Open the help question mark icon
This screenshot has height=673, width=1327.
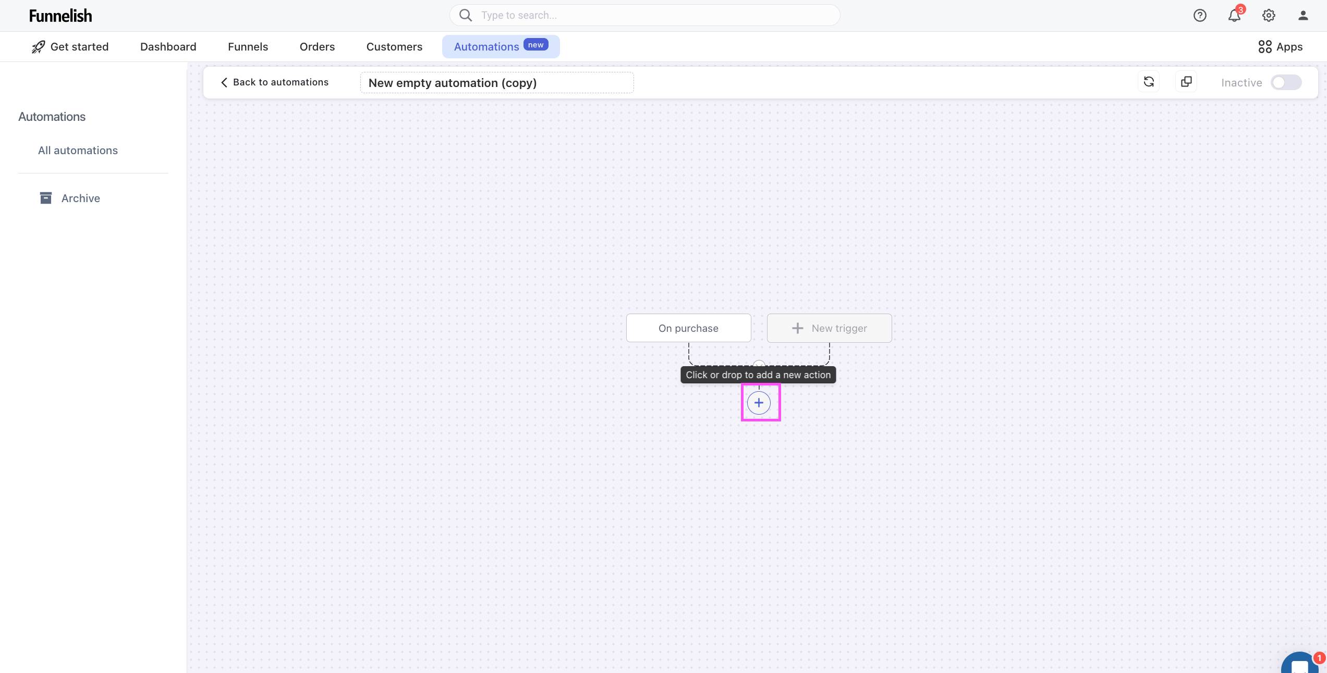[x=1200, y=16]
